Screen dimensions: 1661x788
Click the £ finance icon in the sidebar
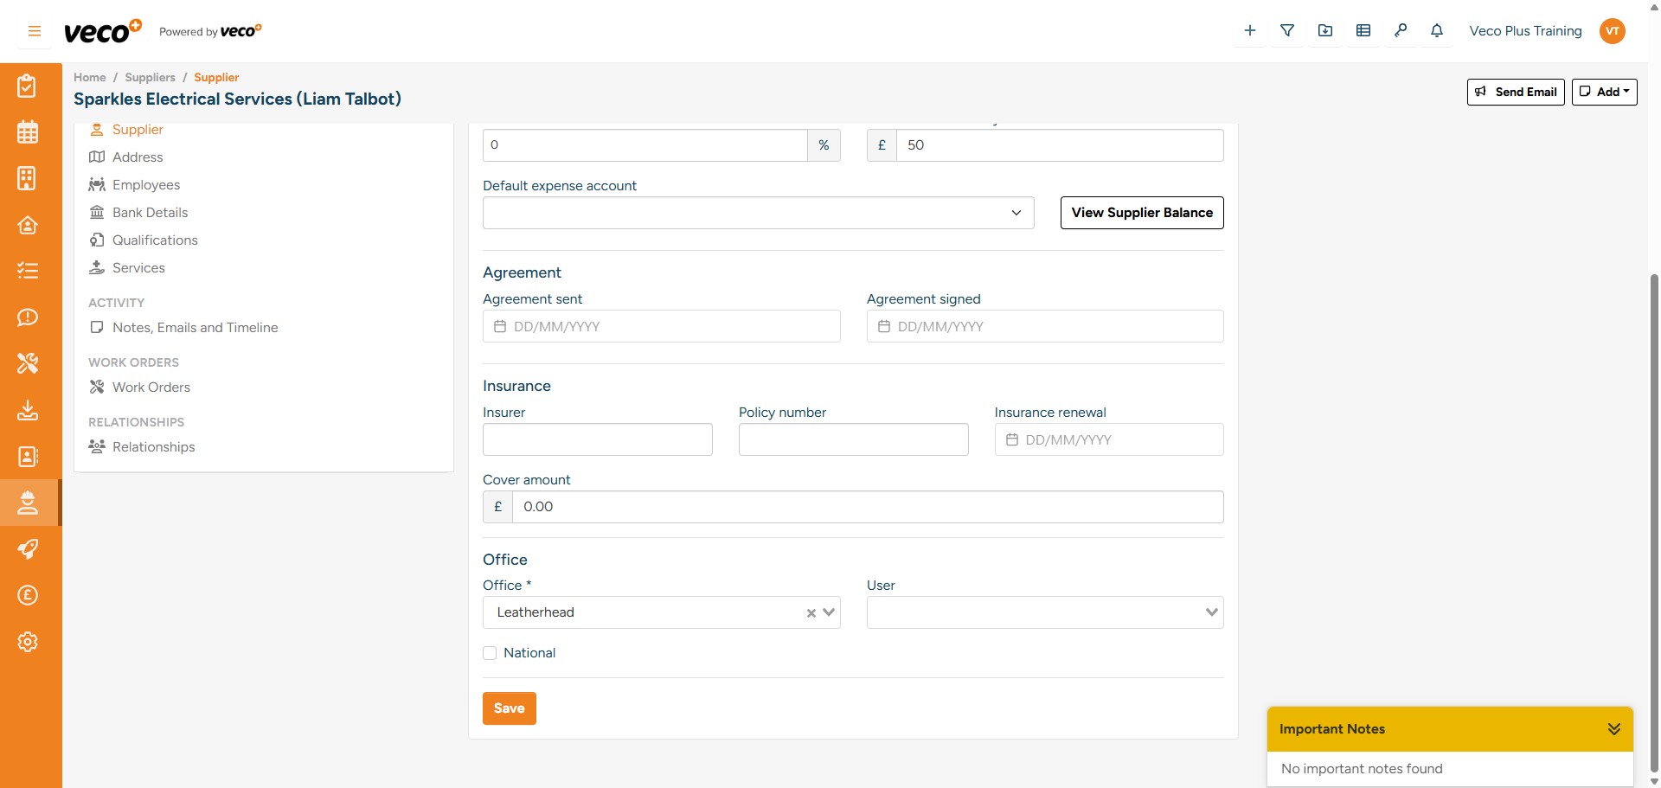click(29, 595)
